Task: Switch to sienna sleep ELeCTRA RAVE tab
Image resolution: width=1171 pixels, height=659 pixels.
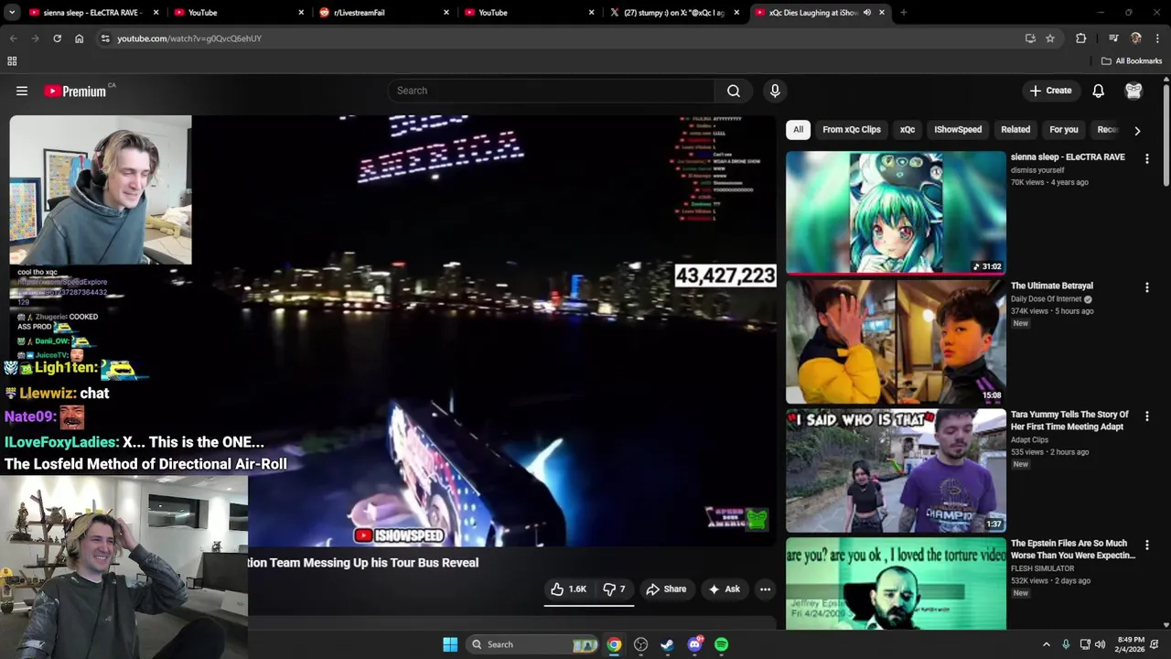Action: pos(93,13)
